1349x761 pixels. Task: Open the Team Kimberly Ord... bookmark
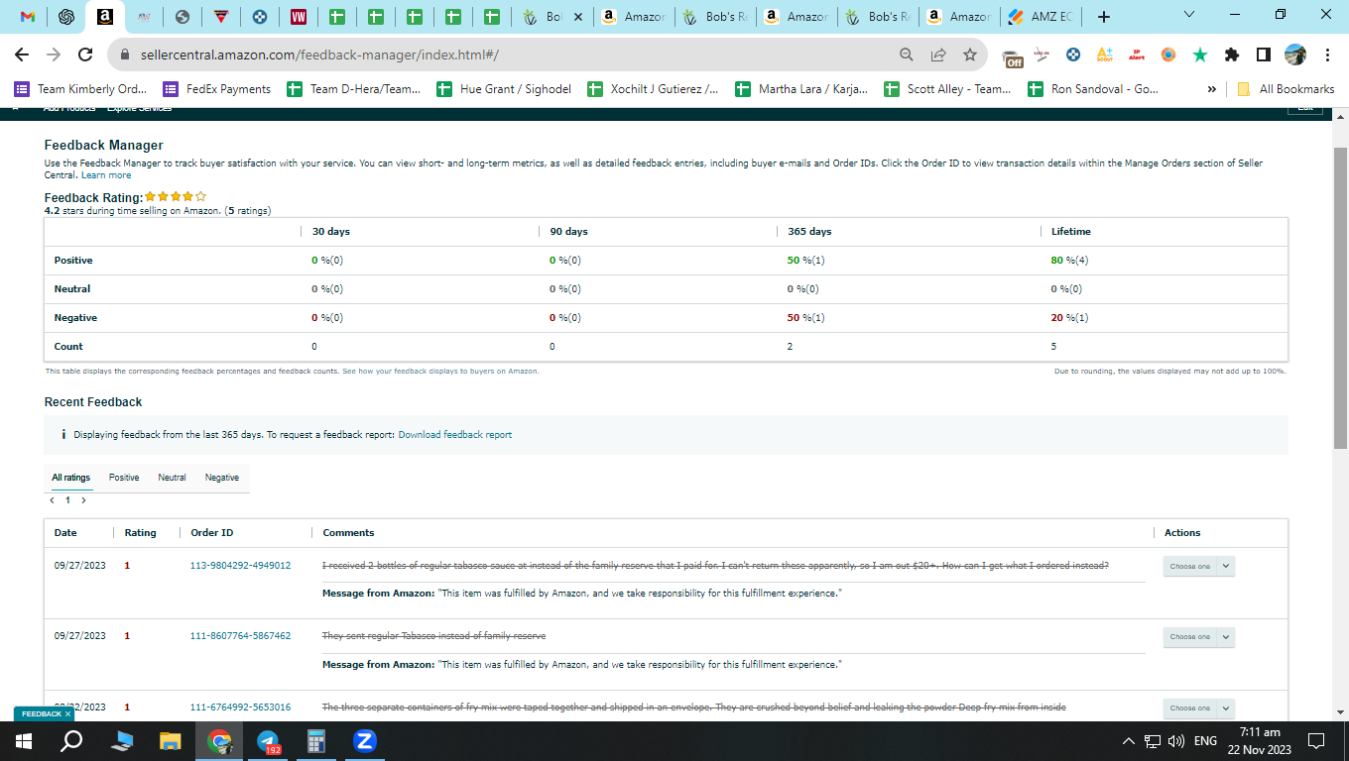(81, 89)
